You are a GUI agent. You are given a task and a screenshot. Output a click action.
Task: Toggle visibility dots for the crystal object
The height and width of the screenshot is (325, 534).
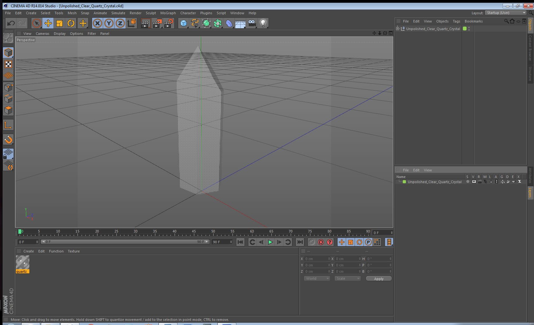tap(469, 29)
